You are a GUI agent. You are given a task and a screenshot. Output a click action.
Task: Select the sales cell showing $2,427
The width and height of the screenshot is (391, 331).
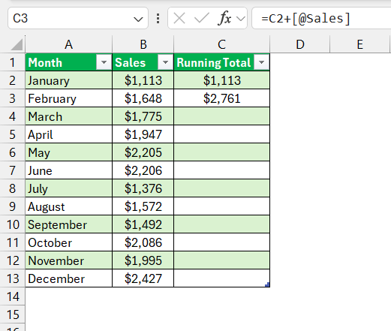143,278
